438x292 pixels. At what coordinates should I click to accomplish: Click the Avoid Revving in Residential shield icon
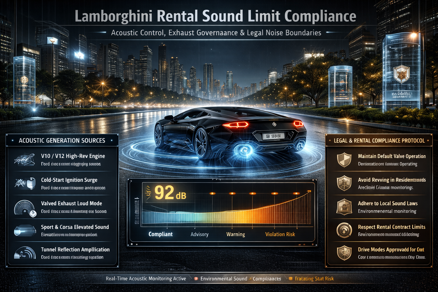point(344,183)
